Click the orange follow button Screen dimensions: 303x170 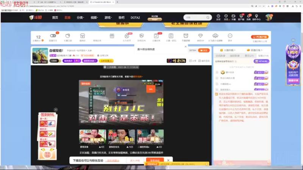(x=204, y=50)
